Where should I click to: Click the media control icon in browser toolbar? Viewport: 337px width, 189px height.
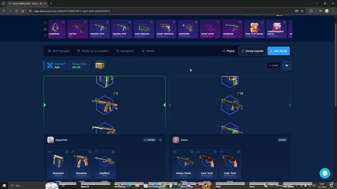coord(320,11)
